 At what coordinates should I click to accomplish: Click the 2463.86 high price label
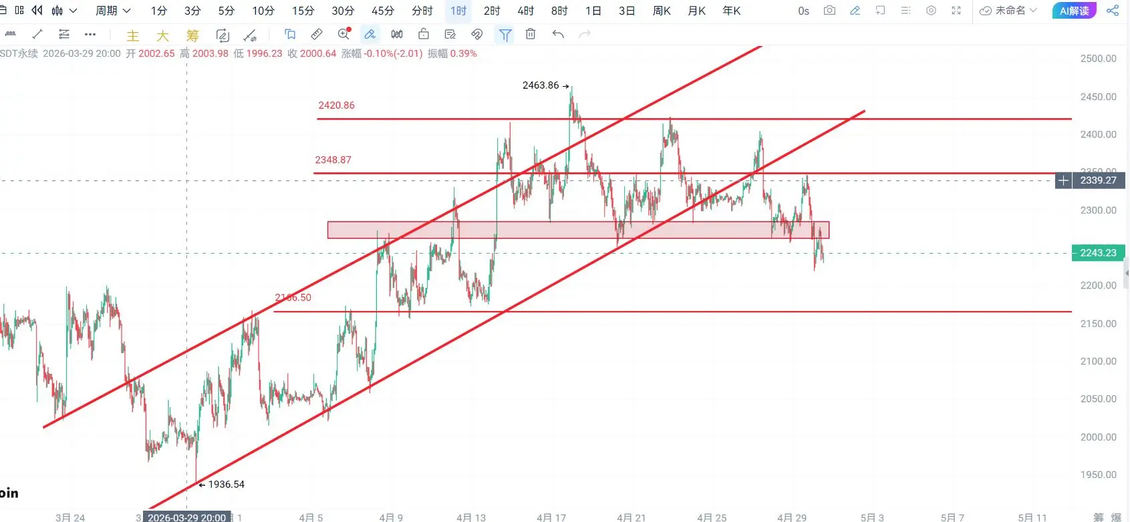click(541, 85)
